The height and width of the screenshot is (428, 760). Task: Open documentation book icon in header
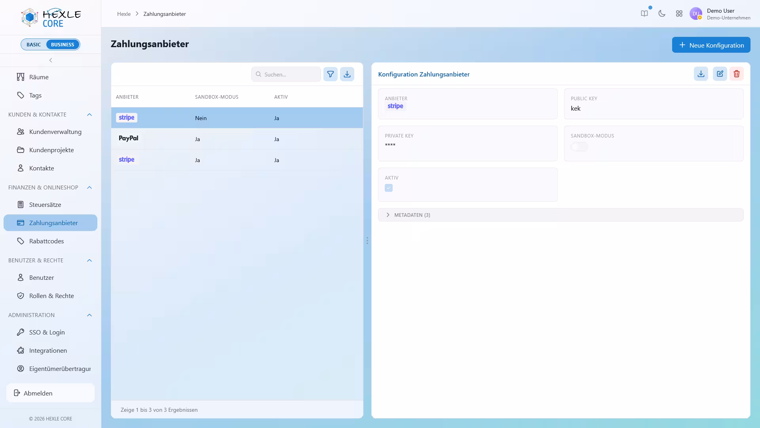pyautogui.click(x=644, y=13)
